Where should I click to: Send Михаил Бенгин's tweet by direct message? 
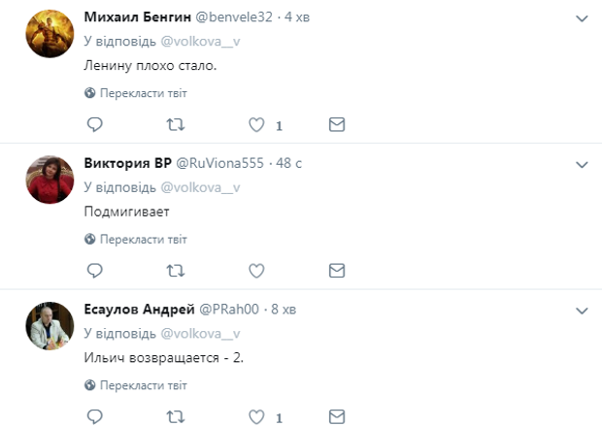[x=337, y=125]
